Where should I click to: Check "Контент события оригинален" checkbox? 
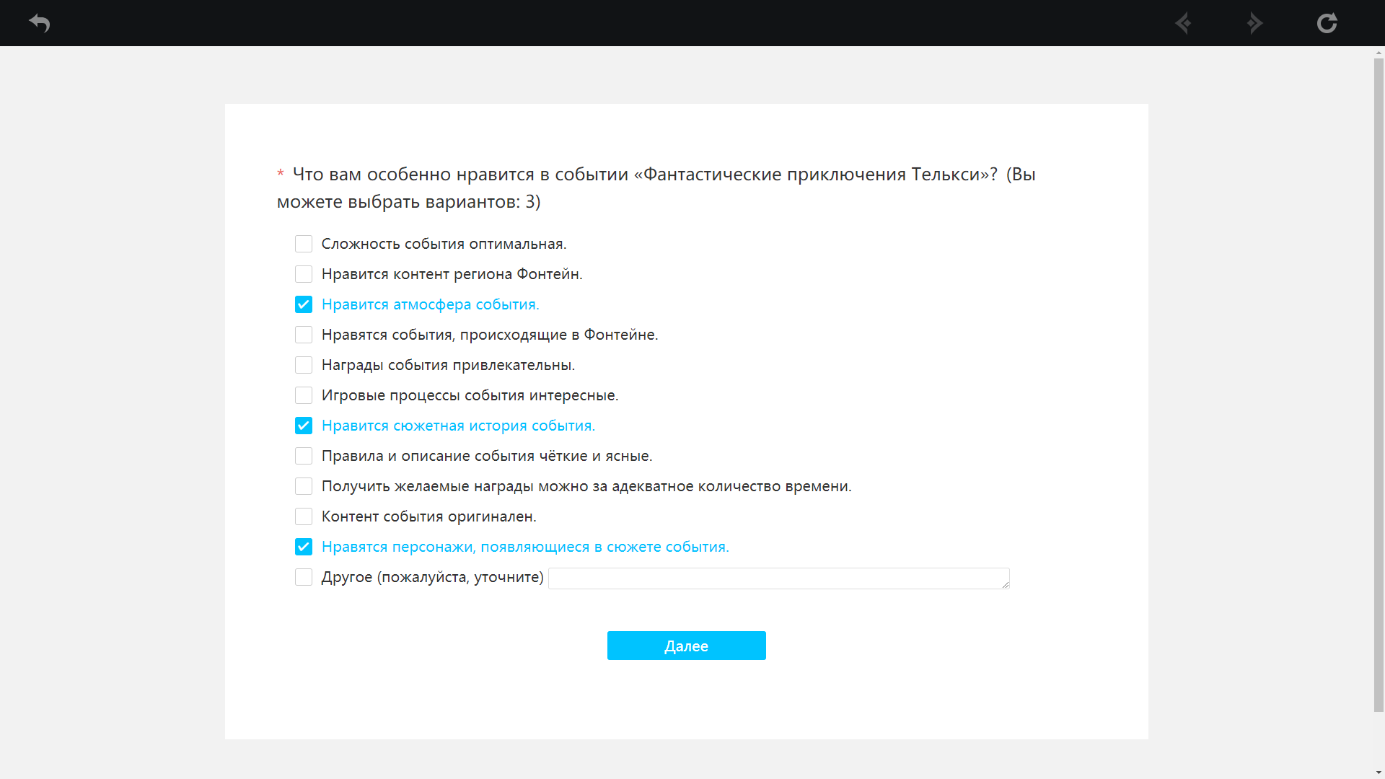(304, 516)
